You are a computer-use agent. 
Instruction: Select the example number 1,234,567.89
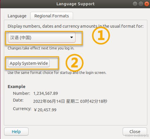click(x=45, y=93)
